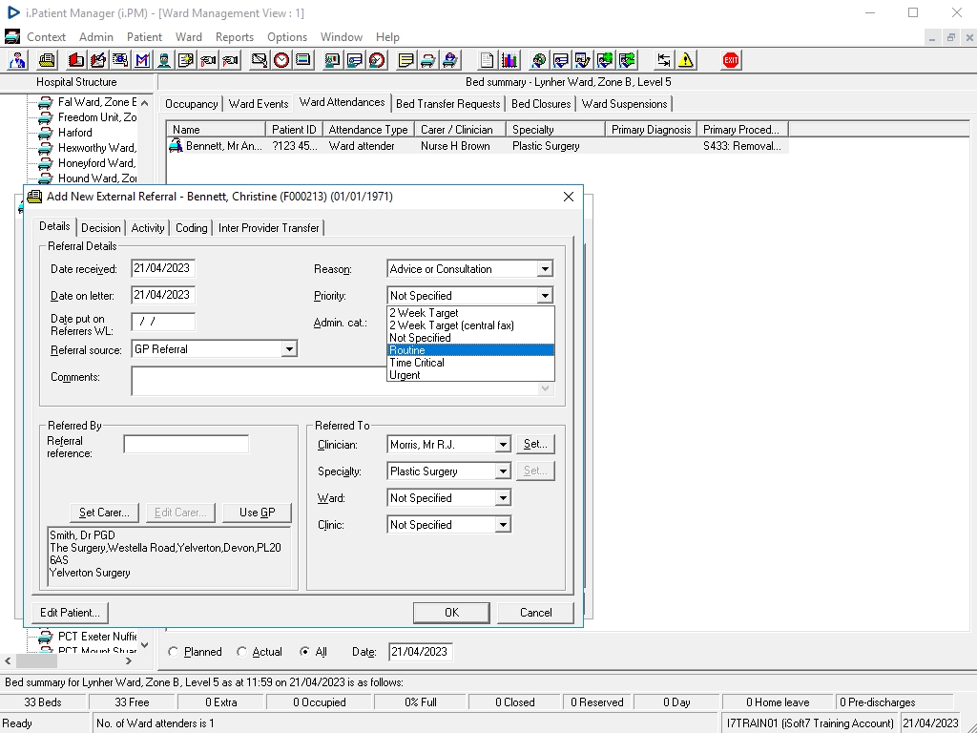Click the Set Carer... button

tap(104, 513)
